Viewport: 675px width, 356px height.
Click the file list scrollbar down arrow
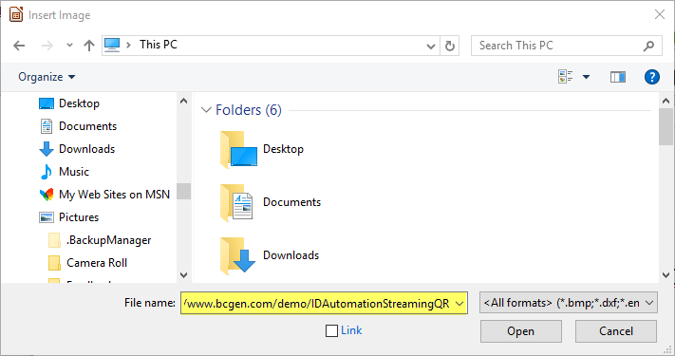point(666,274)
